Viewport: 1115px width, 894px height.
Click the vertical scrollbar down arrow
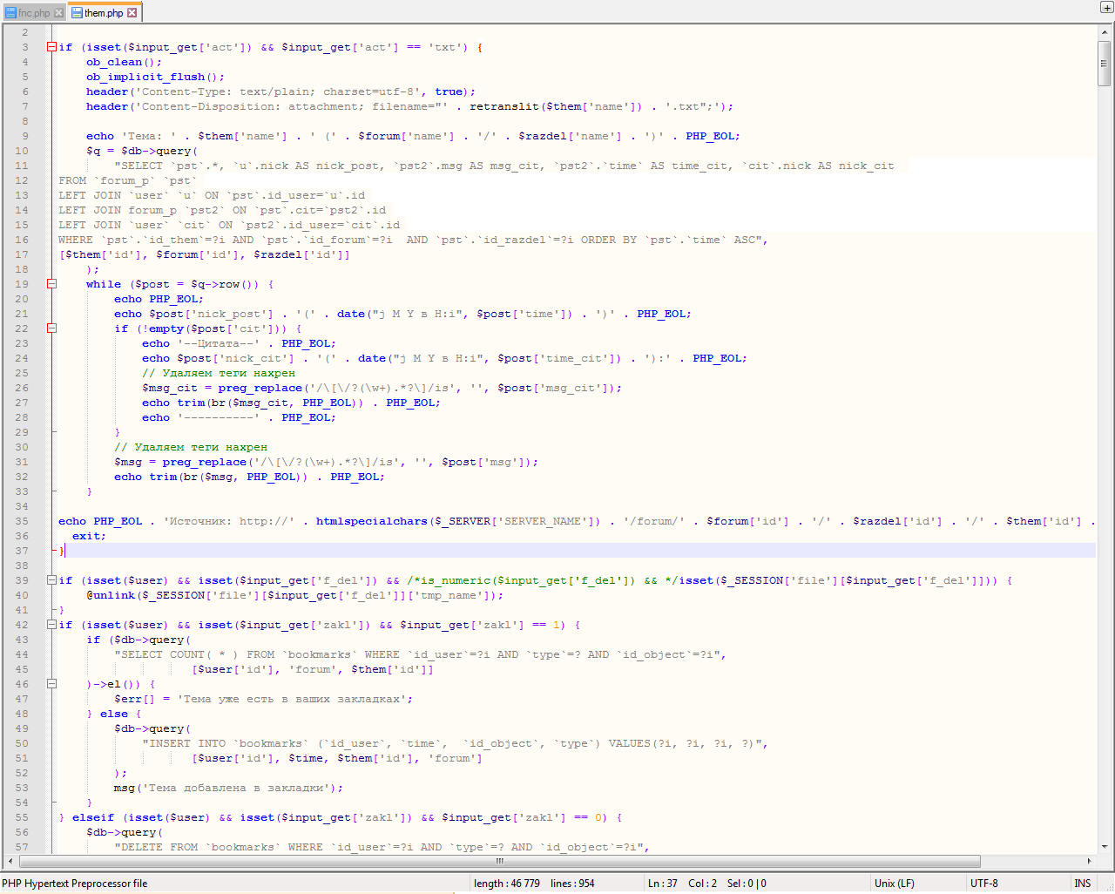(1105, 846)
